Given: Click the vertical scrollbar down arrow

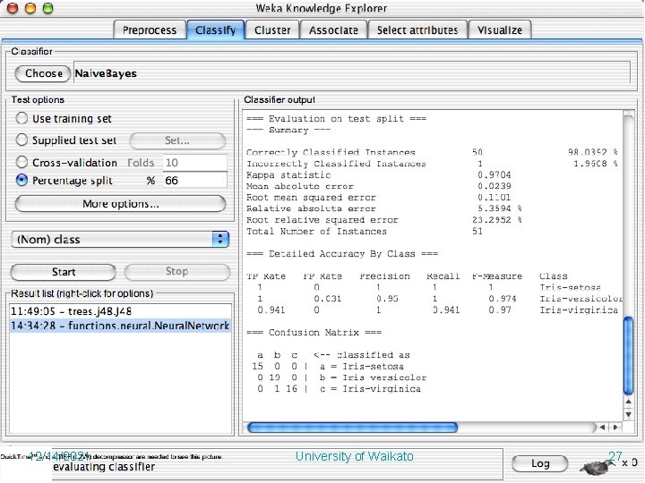Looking at the screenshot, I should (x=628, y=414).
